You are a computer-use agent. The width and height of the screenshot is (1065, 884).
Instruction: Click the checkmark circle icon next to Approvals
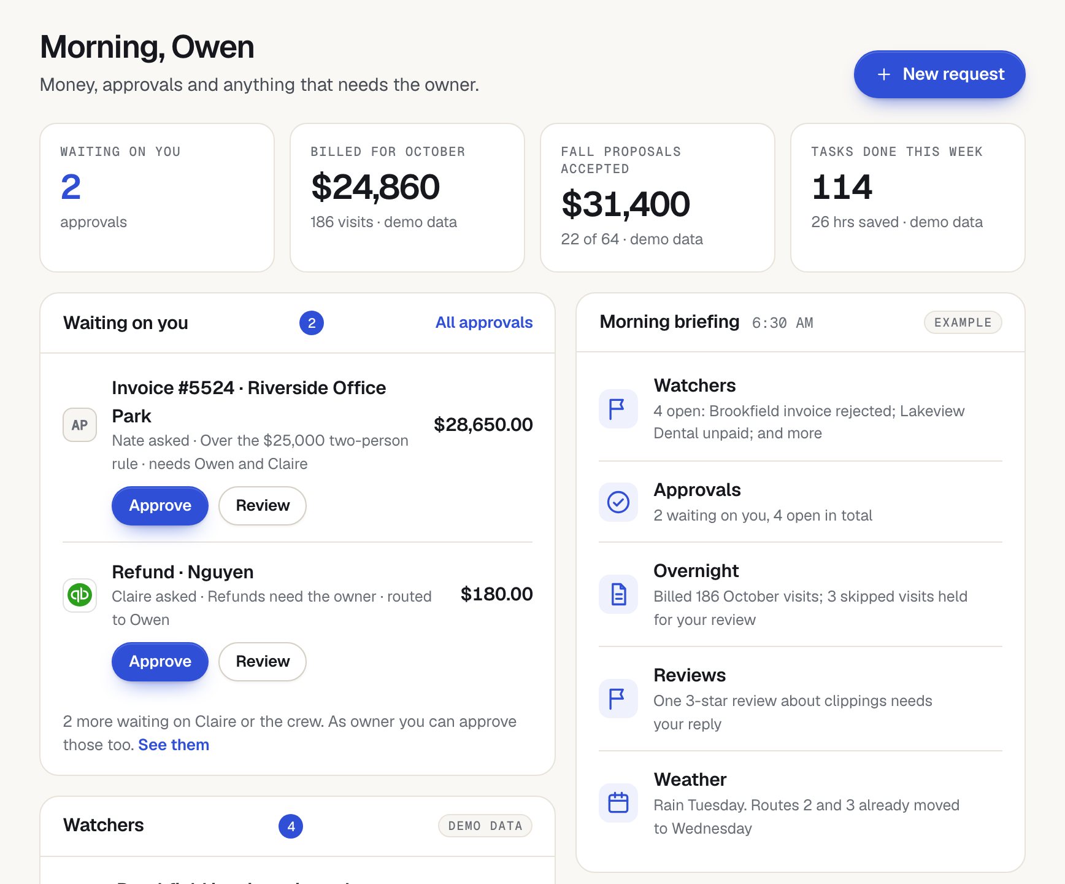click(x=618, y=502)
